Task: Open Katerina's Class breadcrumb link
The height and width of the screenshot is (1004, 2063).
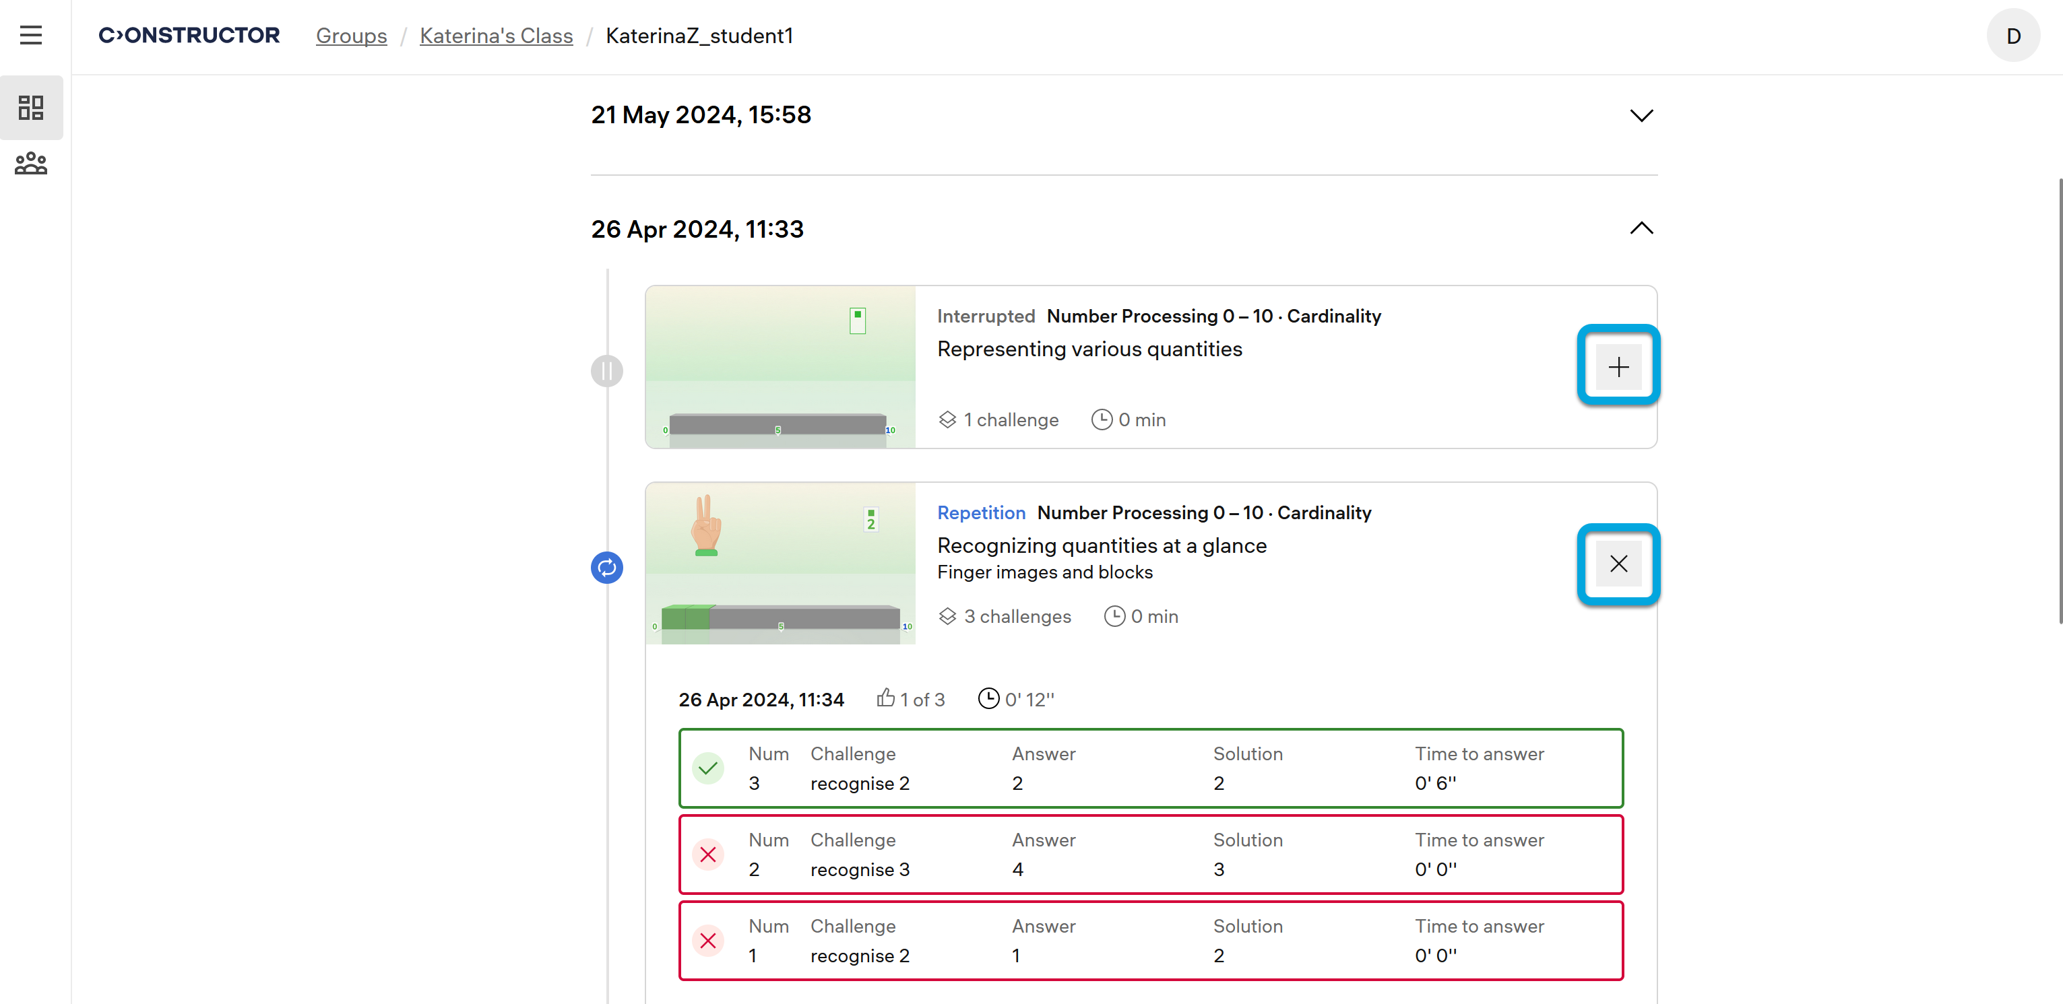Action: pyautogui.click(x=496, y=35)
